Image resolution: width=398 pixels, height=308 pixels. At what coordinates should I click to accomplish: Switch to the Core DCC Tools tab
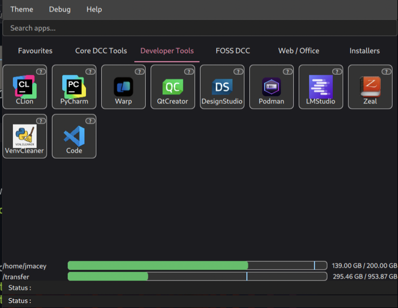pos(101,51)
